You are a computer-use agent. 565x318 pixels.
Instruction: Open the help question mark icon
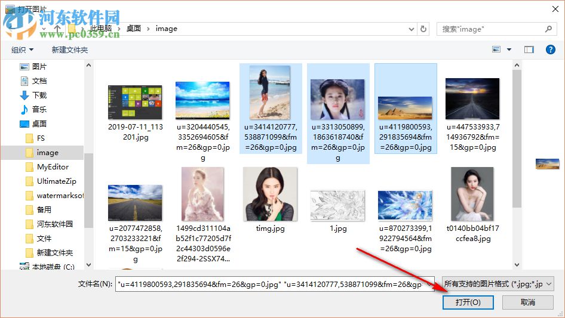[550, 50]
